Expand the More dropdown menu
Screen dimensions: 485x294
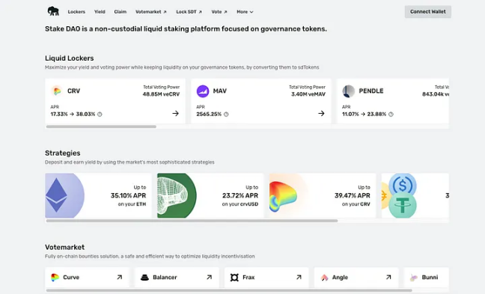[245, 12]
